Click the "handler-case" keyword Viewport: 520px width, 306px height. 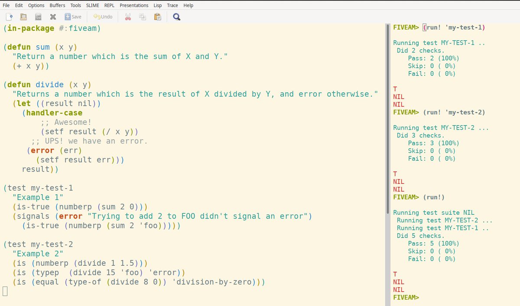pos(54,113)
